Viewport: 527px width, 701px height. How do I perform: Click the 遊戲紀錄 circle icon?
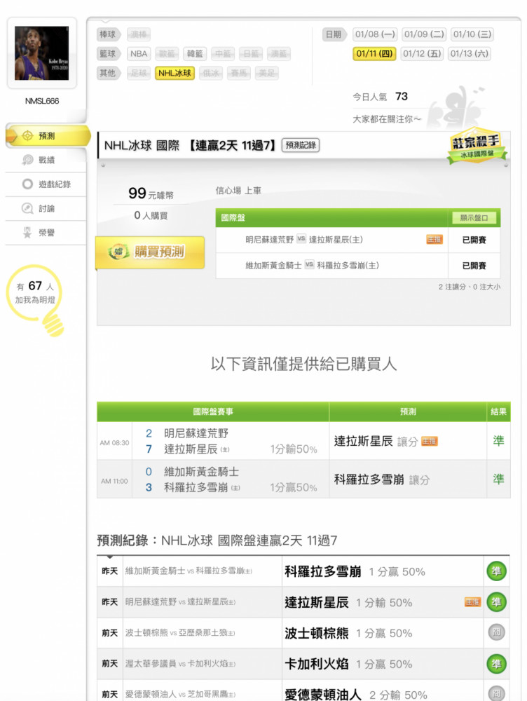[27, 184]
